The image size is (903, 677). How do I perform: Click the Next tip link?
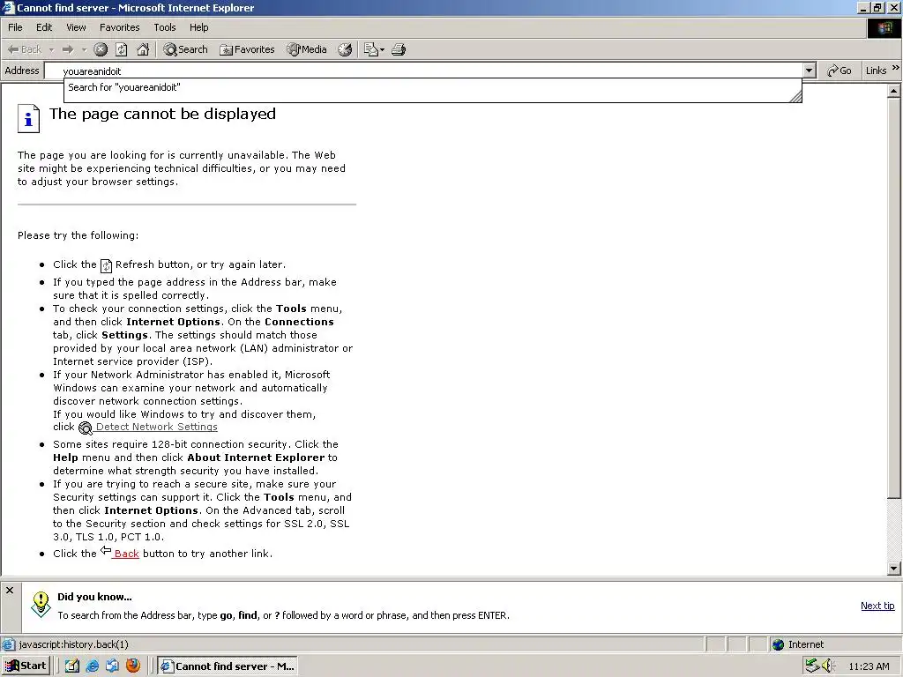pos(877,606)
